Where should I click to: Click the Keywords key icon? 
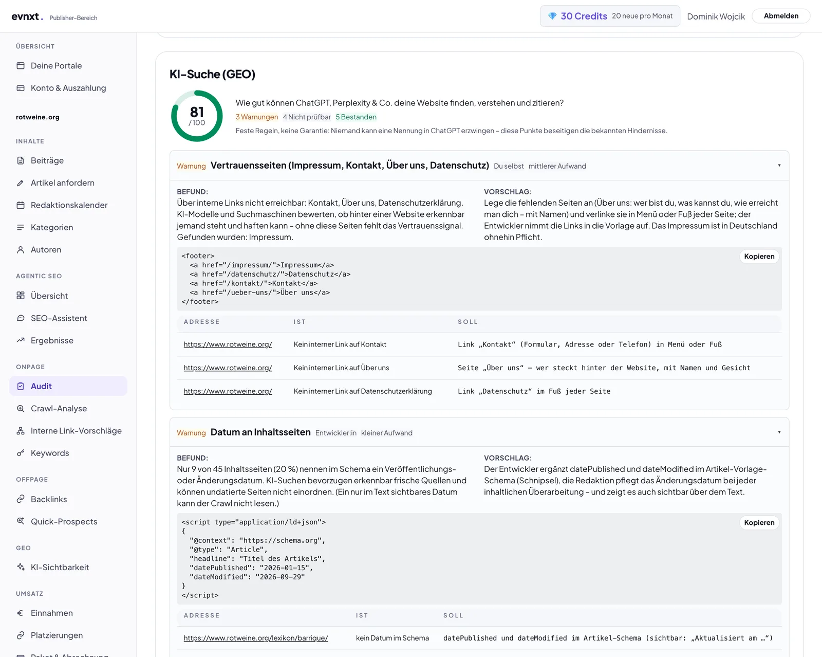coord(21,453)
